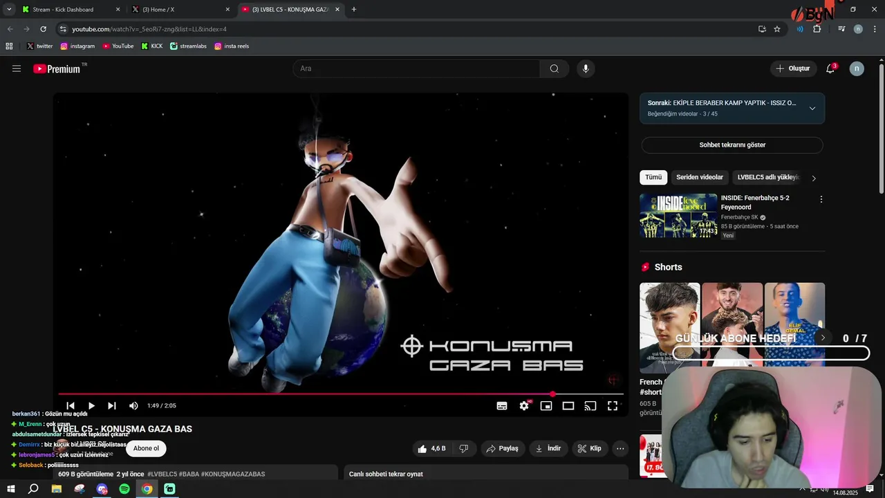The height and width of the screenshot is (498, 885).
Task: Select the Tümü filter chip
Action: click(653, 177)
